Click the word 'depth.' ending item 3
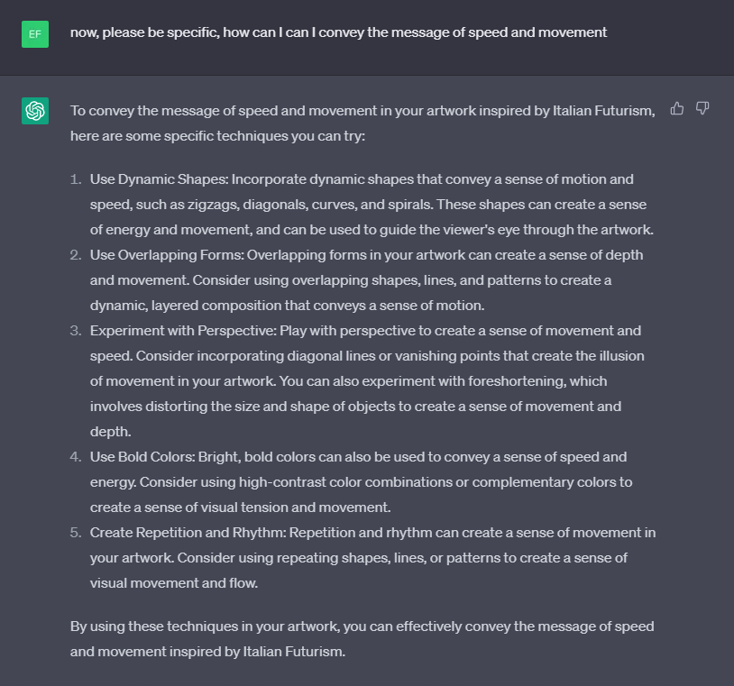734x686 pixels. coord(111,432)
